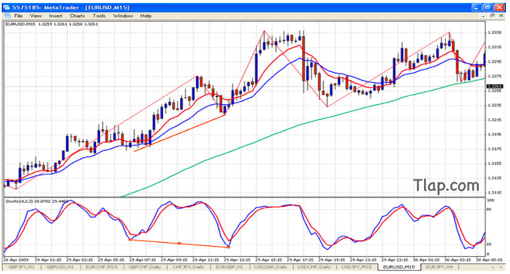Switch to the GBPJPY,H1 chart tab
Screen dimensions: 510x274
21,267
